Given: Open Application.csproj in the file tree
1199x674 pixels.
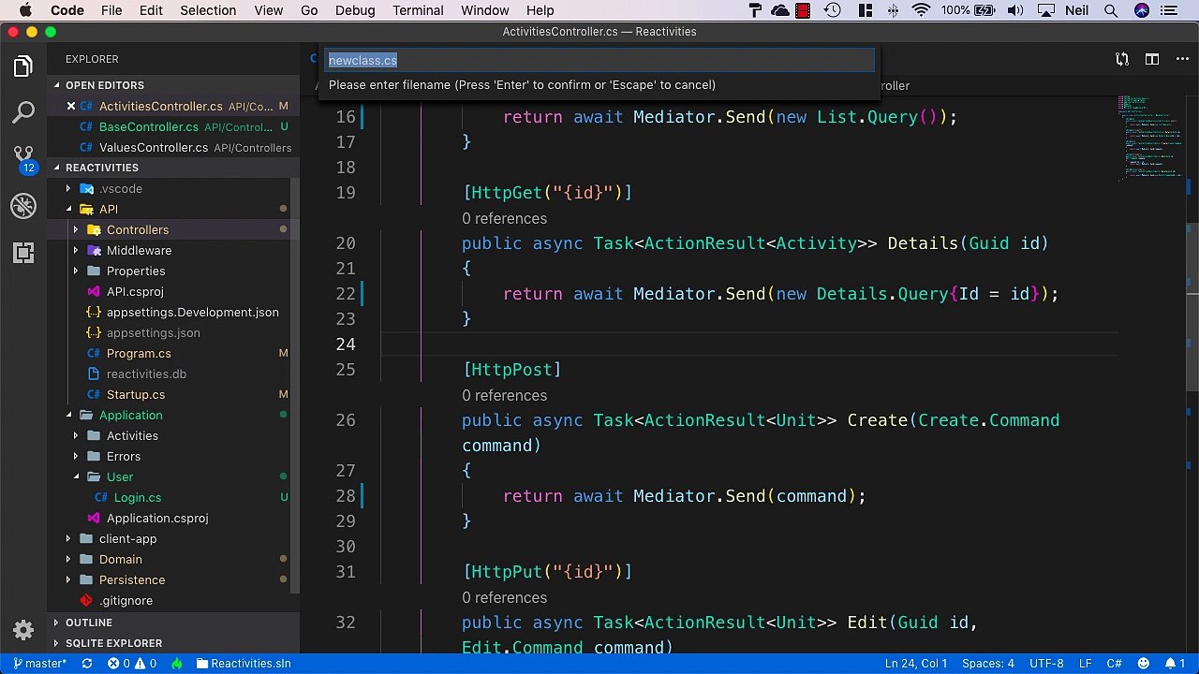Looking at the screenshot, I should (157, 518).
